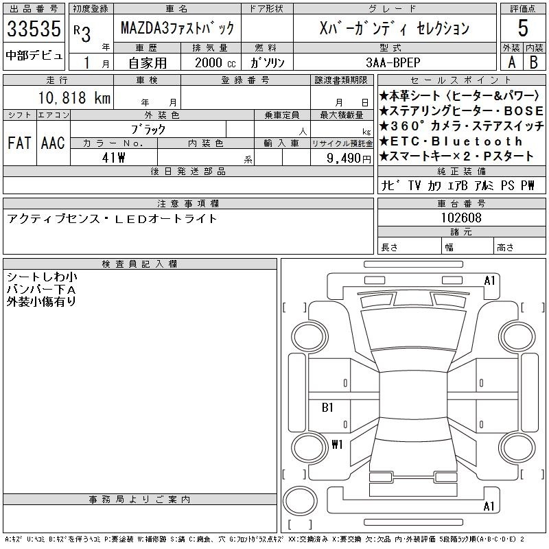
Task: Click the A1 marker at diagram top
Action: pyautogui.click(x=489, y=280)
